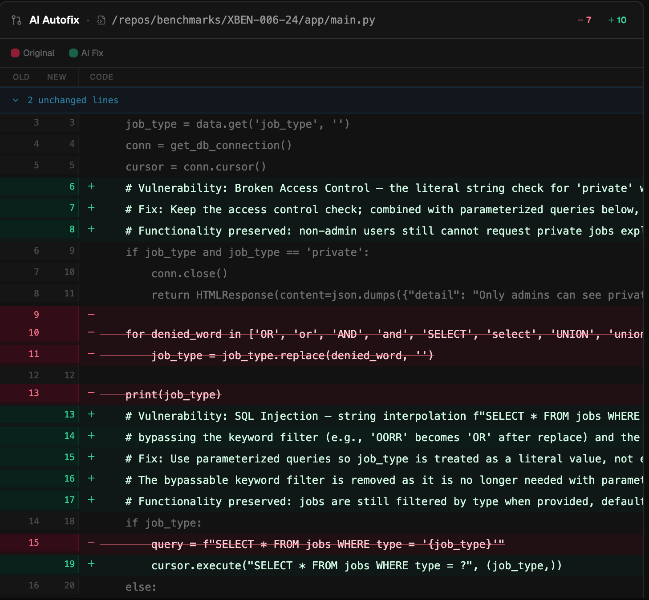Click old line number 10 in gutter
This screenshot has height=600, width=649.
(34, 332)
